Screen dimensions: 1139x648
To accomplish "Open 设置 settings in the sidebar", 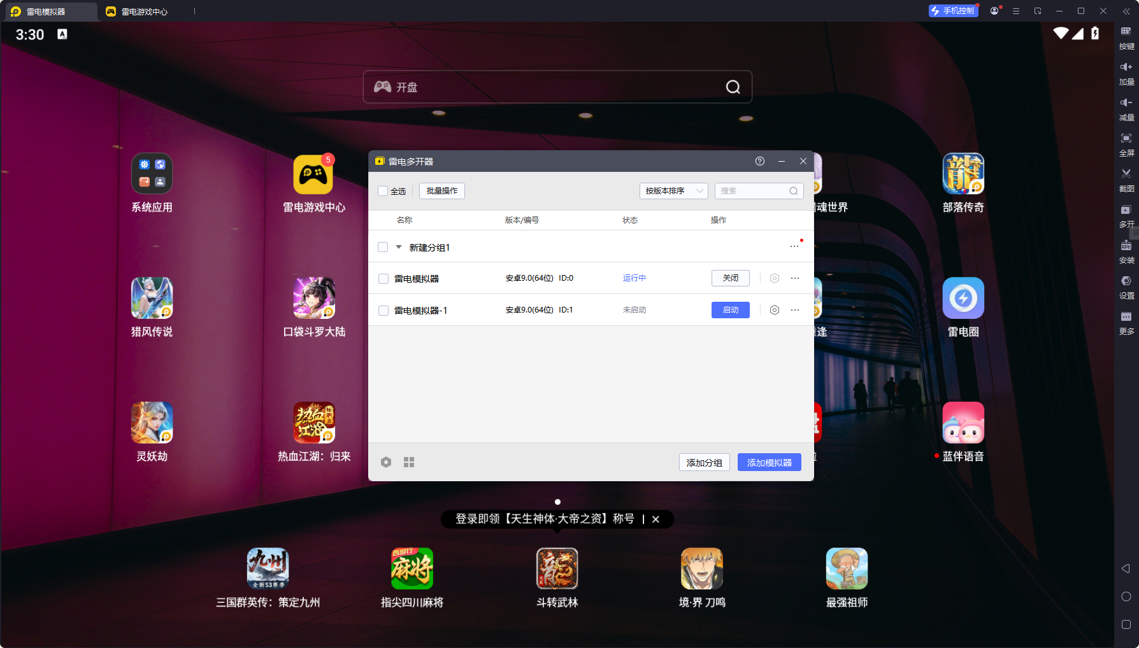I will [x=1126, y=288].
